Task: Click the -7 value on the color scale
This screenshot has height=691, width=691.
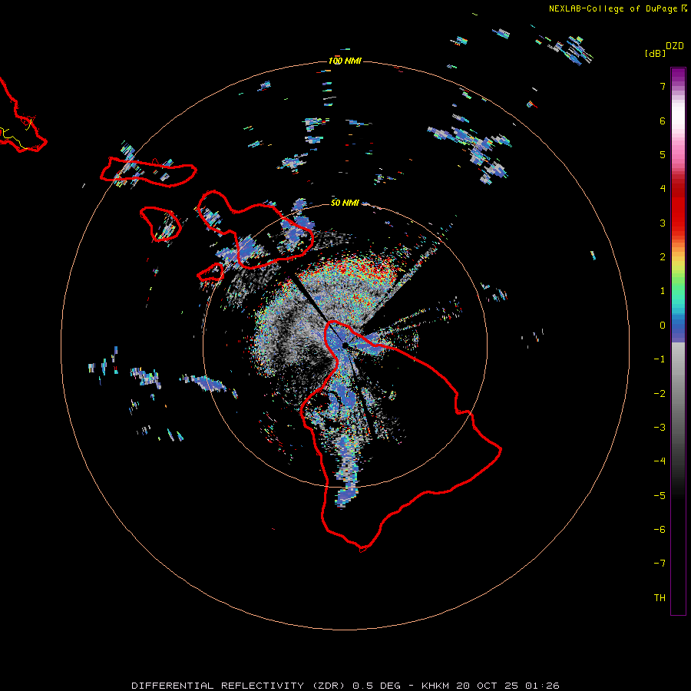Action: click(660, 564)
